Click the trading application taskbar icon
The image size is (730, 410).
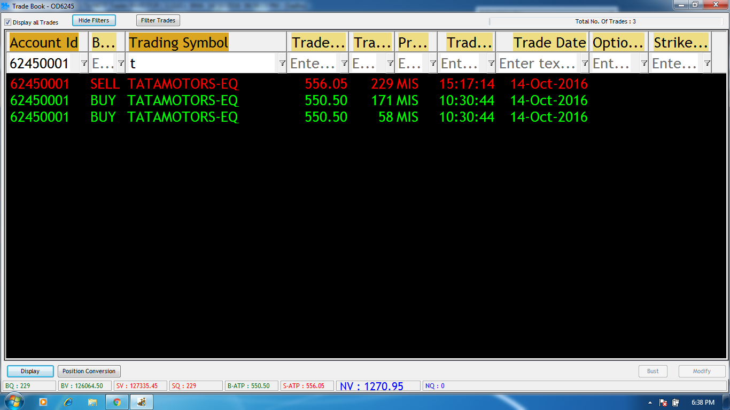tap(142, 402)
